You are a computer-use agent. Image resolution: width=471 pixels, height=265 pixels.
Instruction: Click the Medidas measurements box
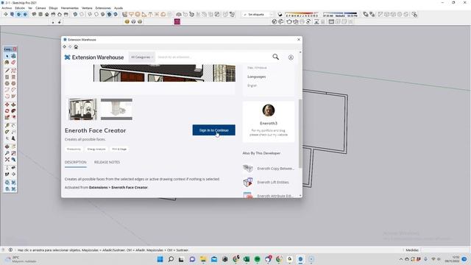coord(445,250)
